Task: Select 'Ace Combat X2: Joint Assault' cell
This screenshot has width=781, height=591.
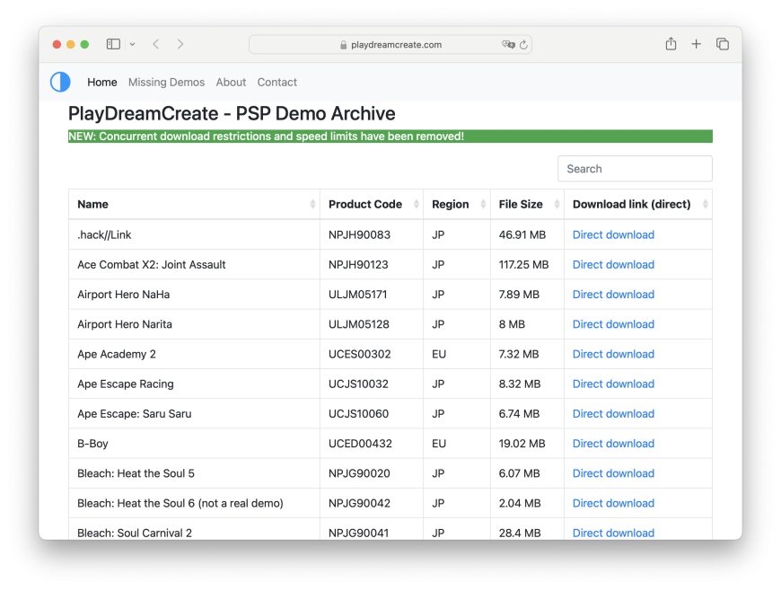Action: [x=194, y=265]
